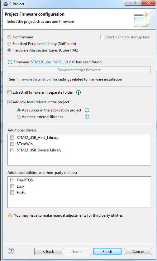Viewport: 157px width, 261px height.
Task: Click the Finish button
Action: click(x=107, y=252)
